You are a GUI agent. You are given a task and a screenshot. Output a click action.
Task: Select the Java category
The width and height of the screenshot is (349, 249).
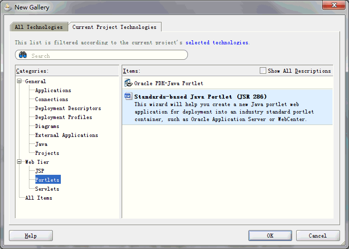coord(41,144)
